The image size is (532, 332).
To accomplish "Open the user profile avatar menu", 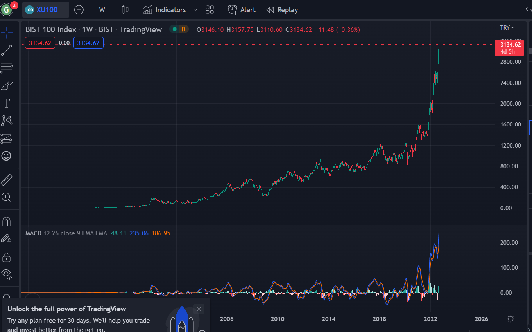I will [7, 10].
